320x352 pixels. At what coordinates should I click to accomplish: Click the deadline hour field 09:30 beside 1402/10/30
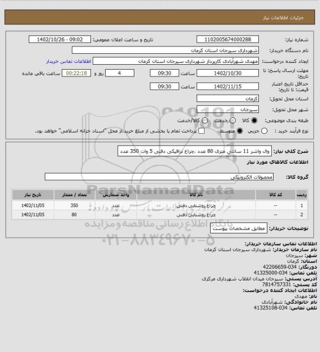[x=164, y=73]
